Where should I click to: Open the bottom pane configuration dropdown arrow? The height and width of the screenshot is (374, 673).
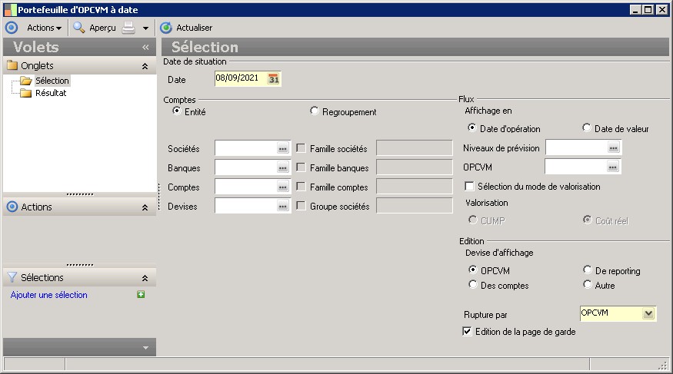click(145, 348)
